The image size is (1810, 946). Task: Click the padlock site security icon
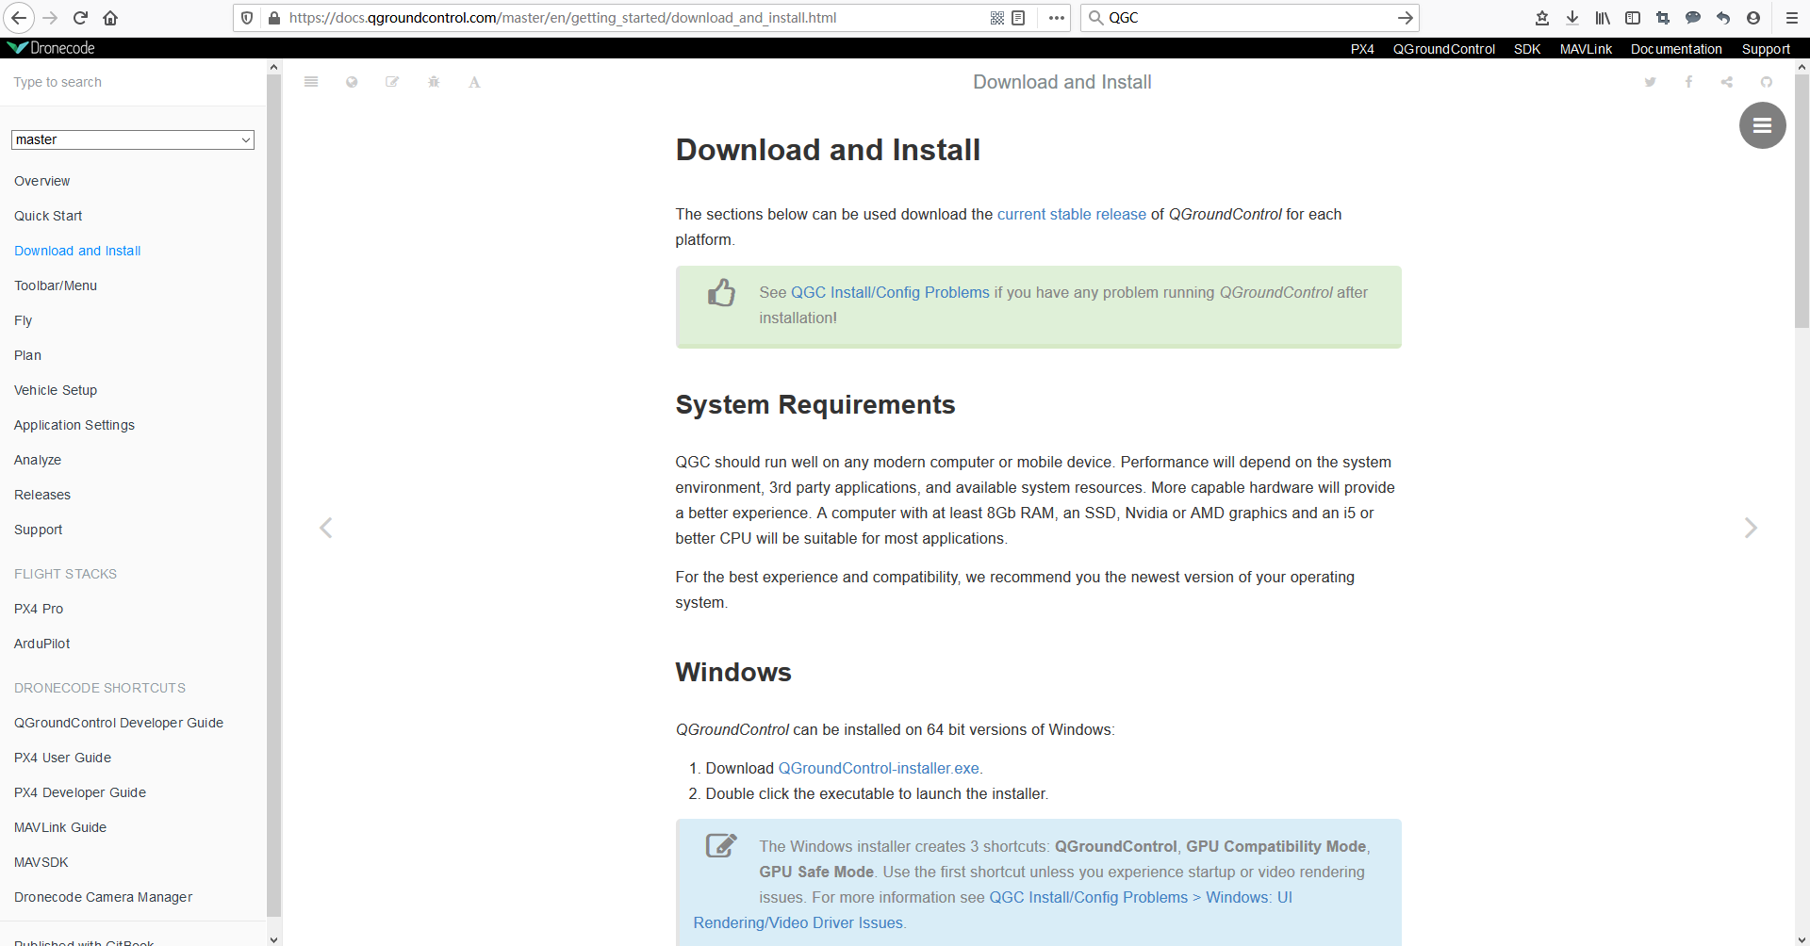coord(274,18)
